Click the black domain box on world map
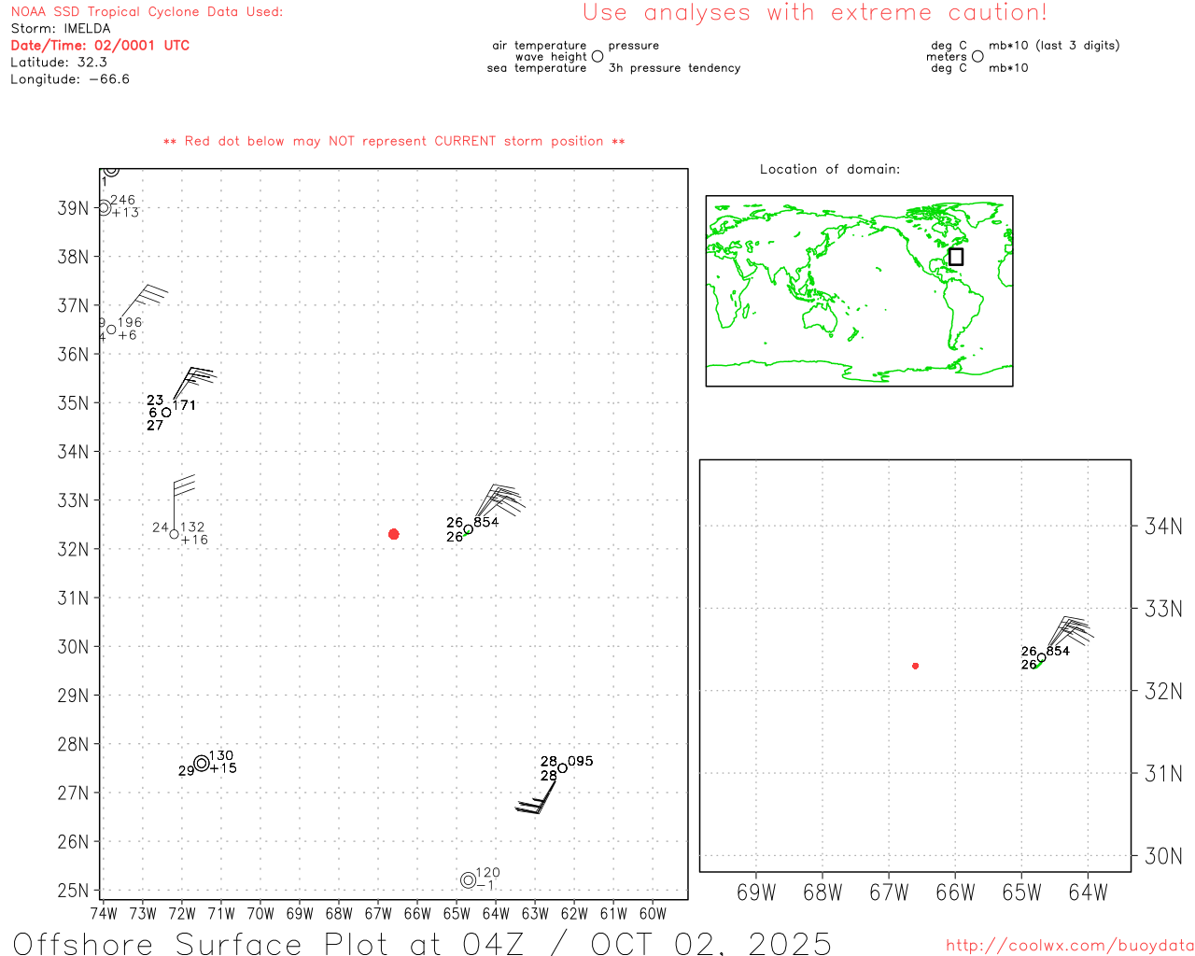1195x956 pixels. [x=956, y=257]
